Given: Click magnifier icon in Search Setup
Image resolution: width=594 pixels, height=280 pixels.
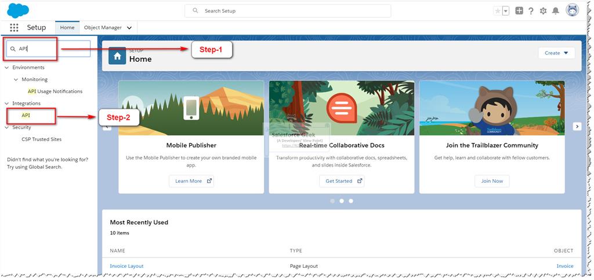Looking at the screenshot, I should (195, 10).
